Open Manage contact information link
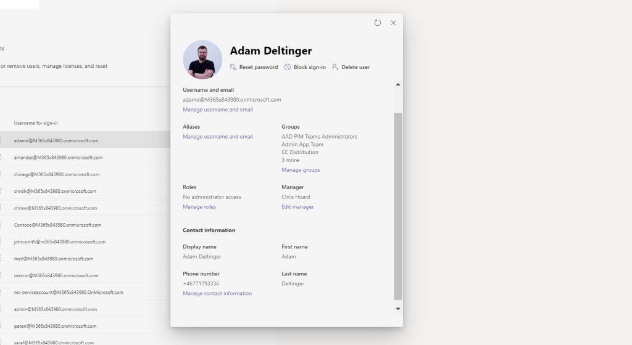 coord(217,294)
